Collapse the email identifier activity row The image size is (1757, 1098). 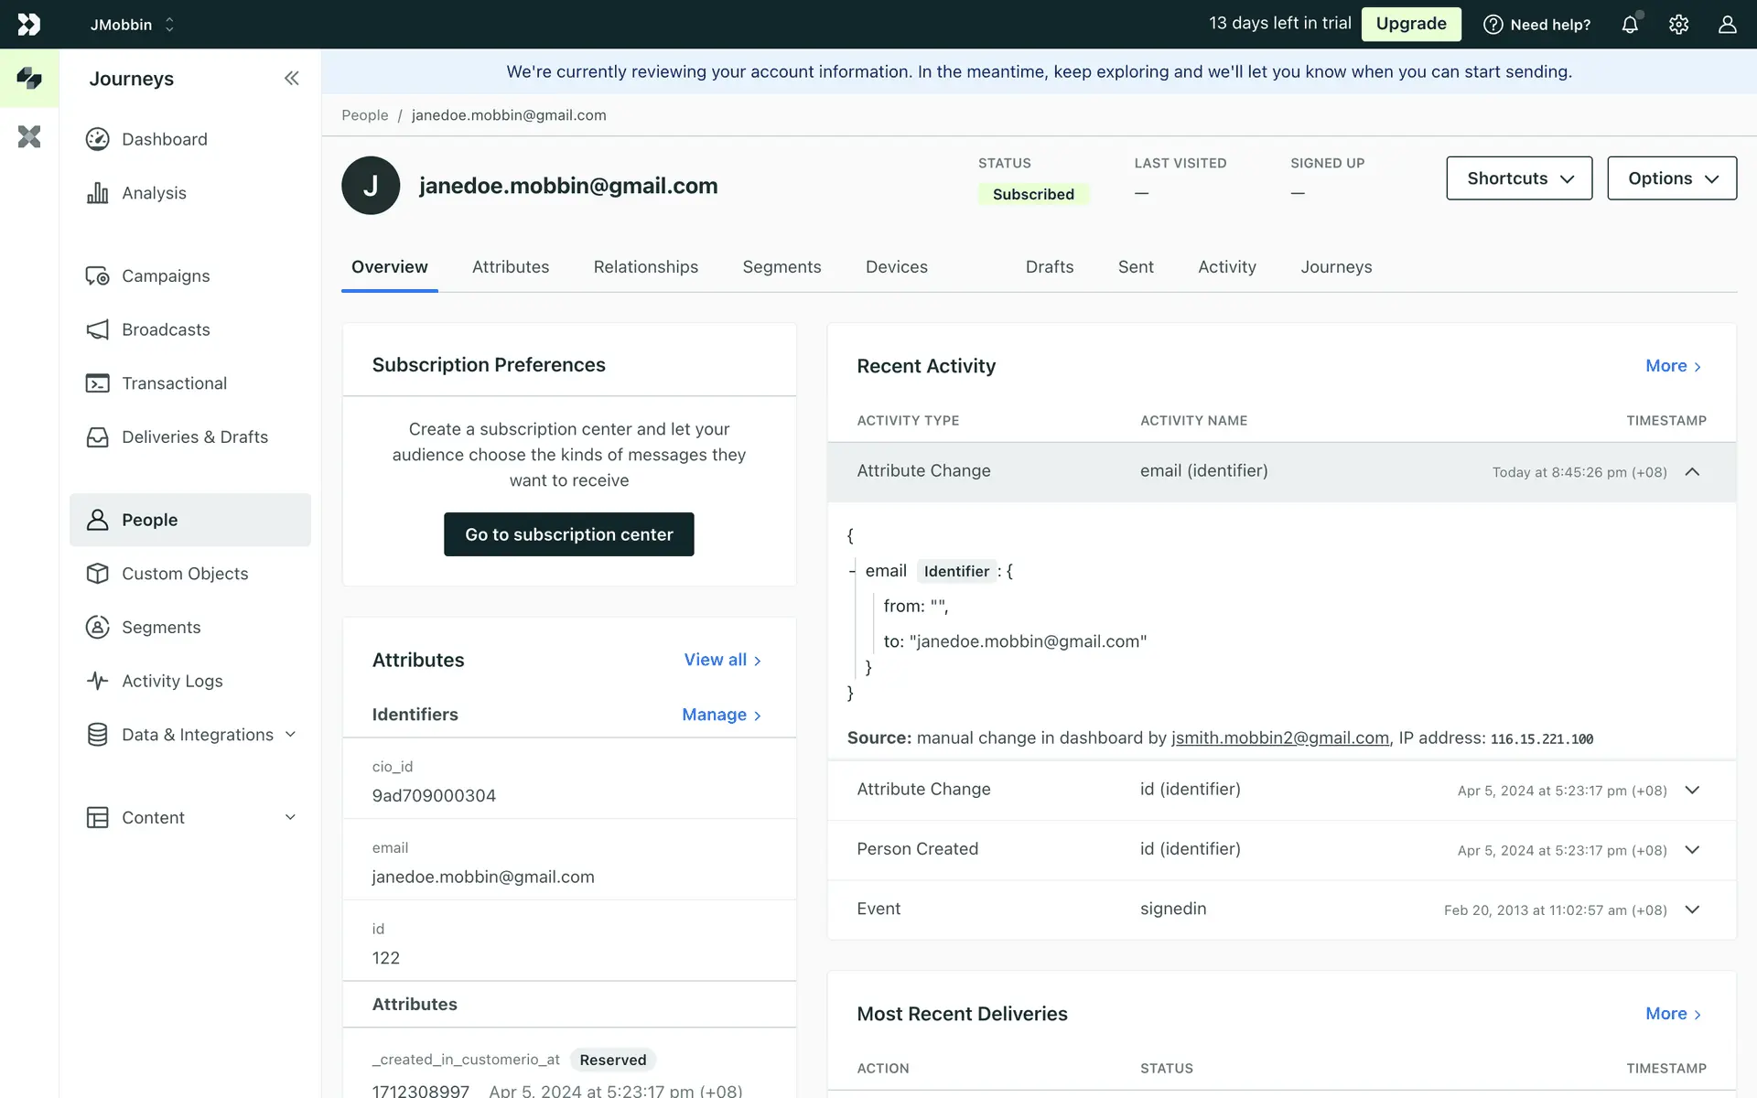1692,472
